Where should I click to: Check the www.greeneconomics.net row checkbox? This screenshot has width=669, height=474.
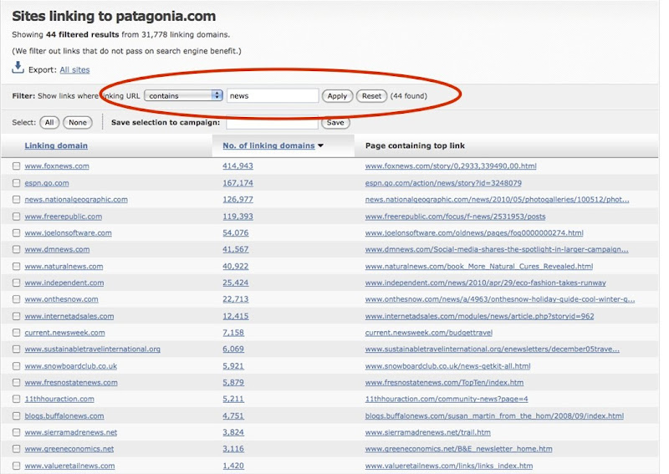pos(16,449)
